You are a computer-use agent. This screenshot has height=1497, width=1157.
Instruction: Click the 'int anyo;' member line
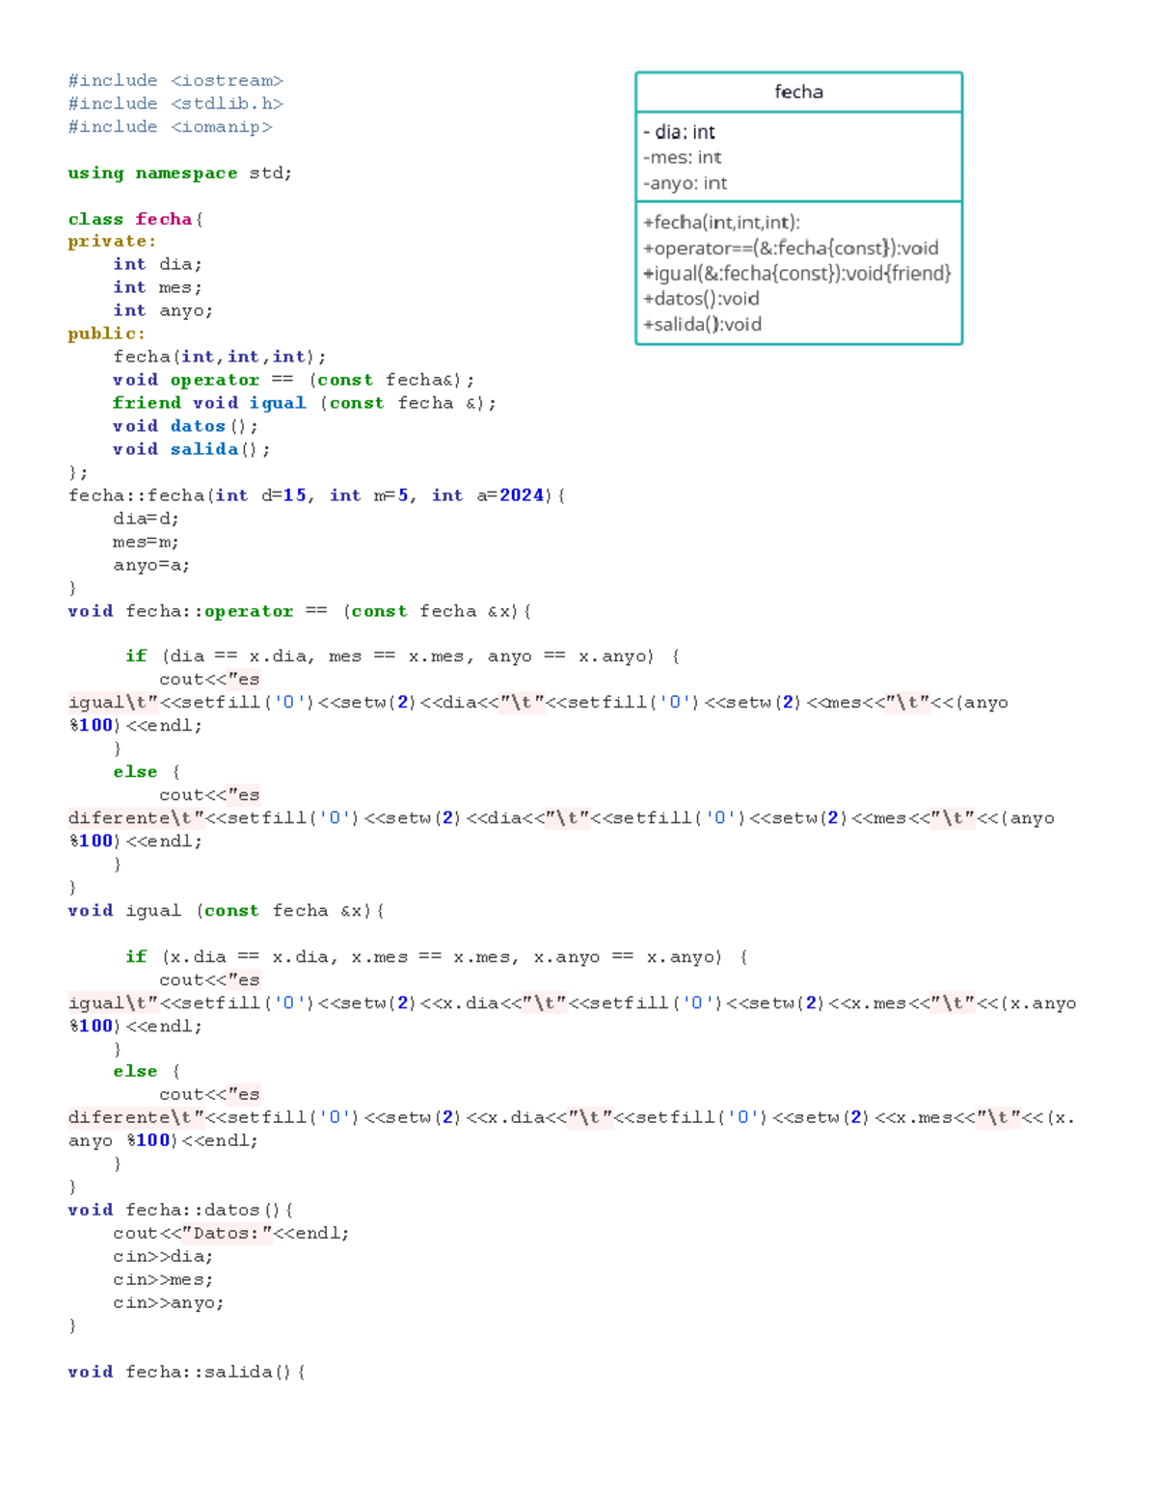(163, 311)
